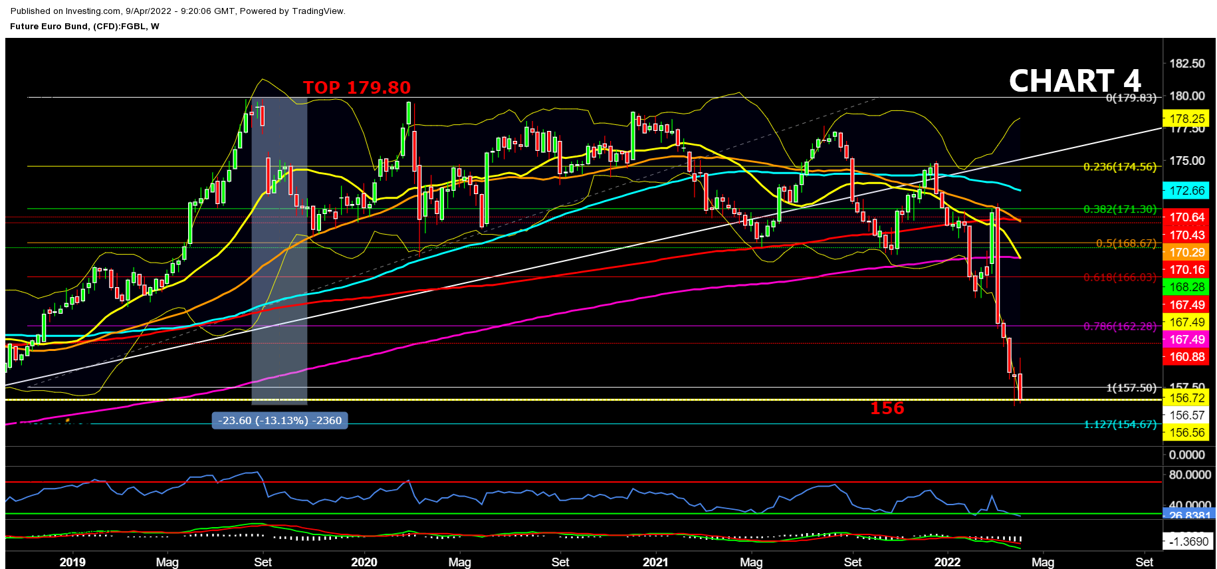This screenshot has width=1217, height=569.
Task: Click the 2019 label on time axis
Action: (x=72, y=562)
